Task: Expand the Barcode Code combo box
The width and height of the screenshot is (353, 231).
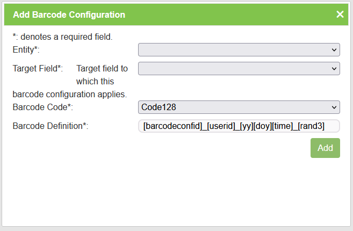Action: coord(239,107)
